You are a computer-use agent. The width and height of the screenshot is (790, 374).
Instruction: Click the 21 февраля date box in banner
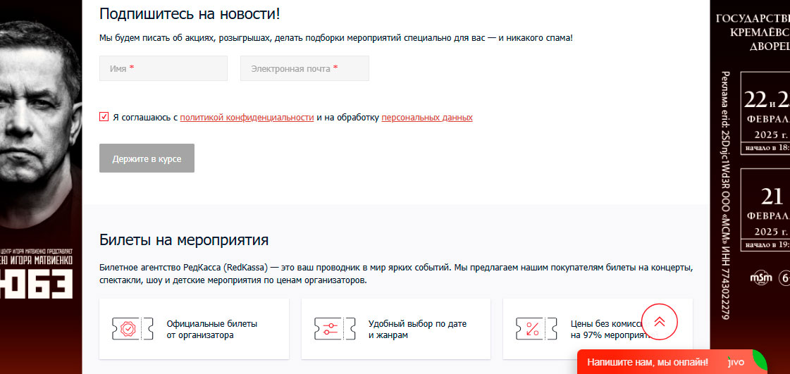765,209
